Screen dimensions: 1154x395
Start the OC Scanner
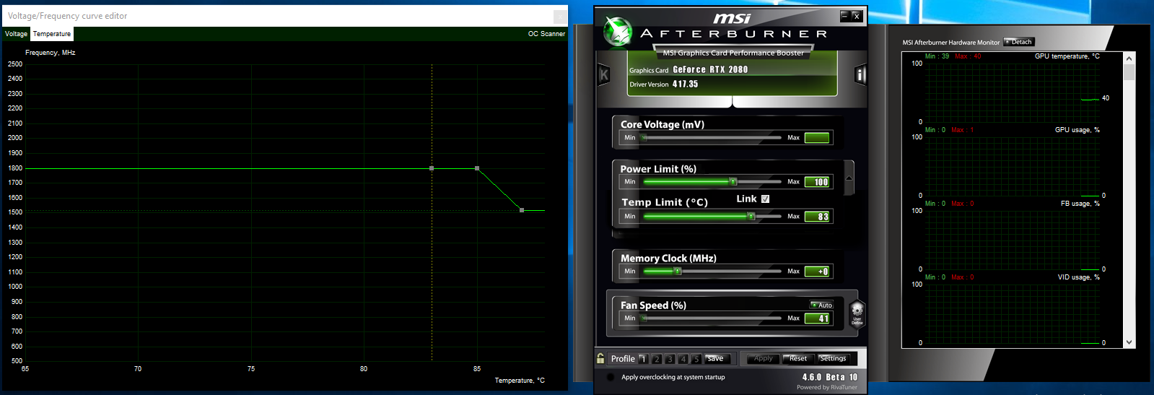pos(546,34)
